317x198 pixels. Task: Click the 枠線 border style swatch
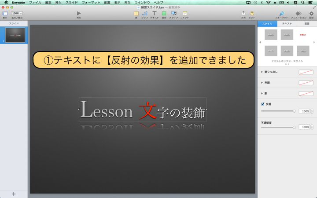(x=306, y=83)
